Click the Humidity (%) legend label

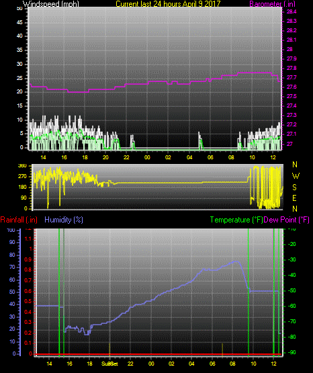click(64, 220)
